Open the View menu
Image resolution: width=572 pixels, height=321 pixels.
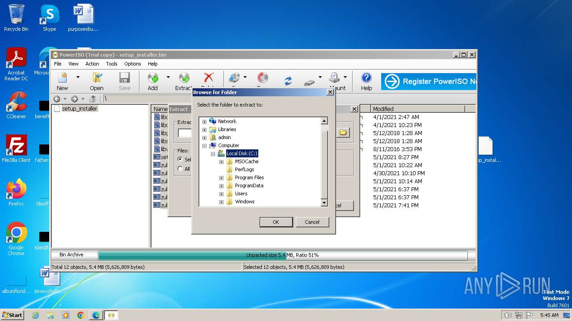pos(73,64)
